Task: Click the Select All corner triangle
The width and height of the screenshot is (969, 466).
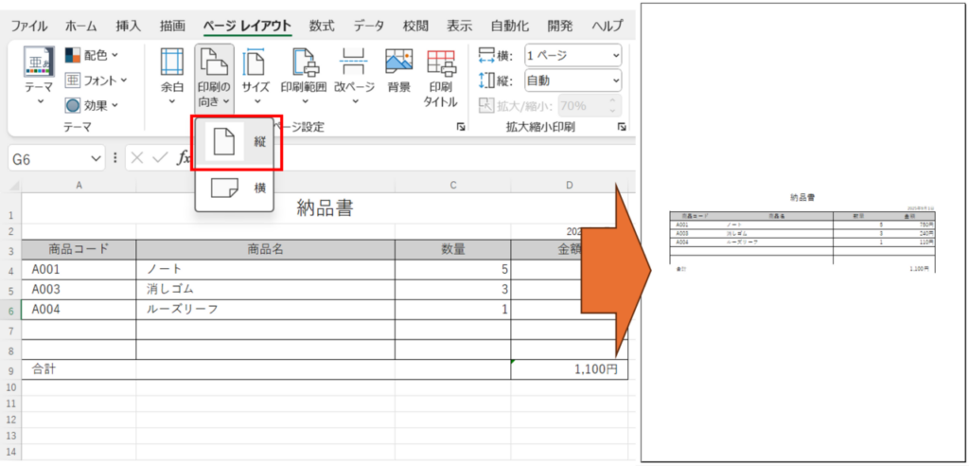Action: [x=15, y=186]
